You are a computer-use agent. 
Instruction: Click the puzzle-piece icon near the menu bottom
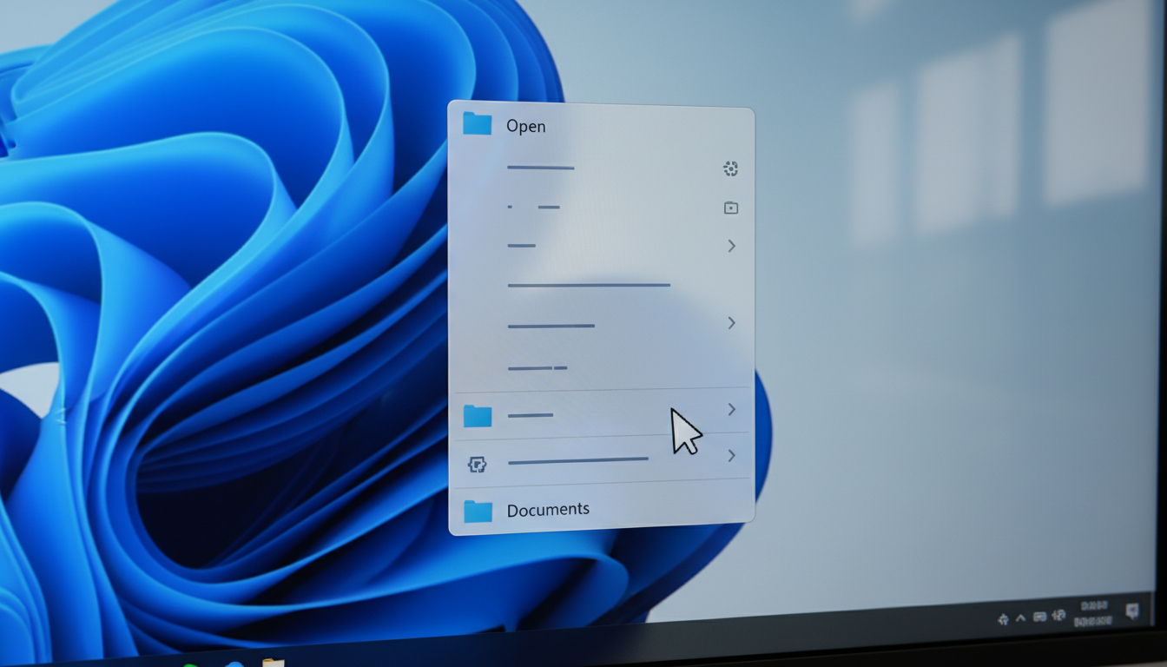(x=477, y=465)
